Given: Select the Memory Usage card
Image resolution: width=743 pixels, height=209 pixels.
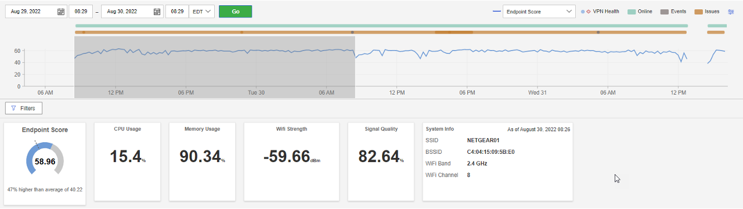Looking at the screenshot, I should pyautogui.click(x=202, y=161).
